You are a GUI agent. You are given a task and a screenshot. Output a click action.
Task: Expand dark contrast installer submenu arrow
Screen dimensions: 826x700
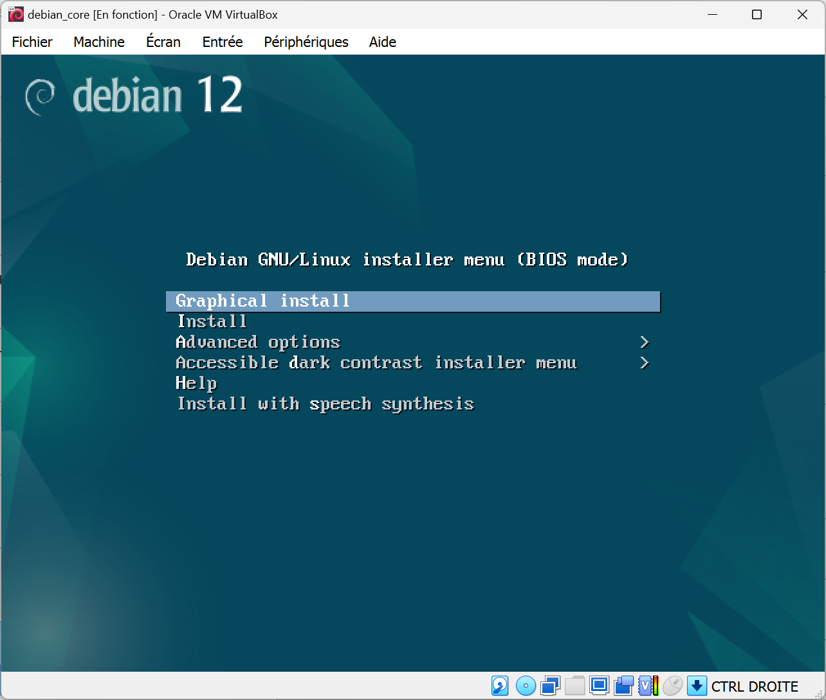[x=645, y=363]
